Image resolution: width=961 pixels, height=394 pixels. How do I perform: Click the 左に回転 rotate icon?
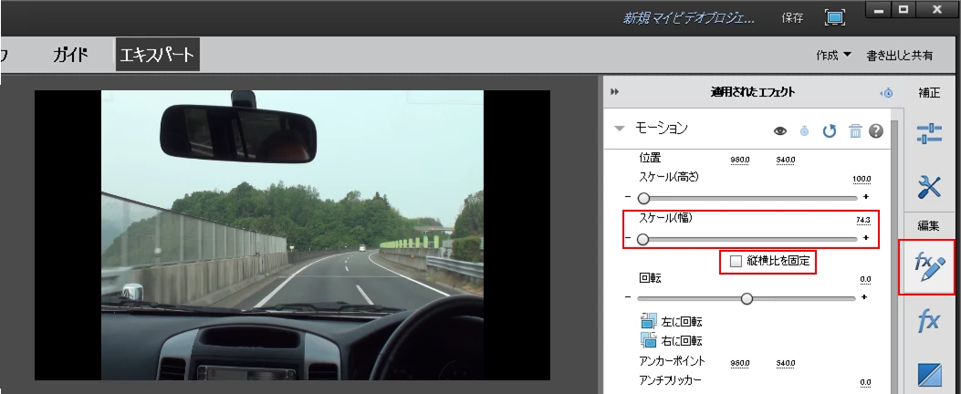(x=649, y=321)
